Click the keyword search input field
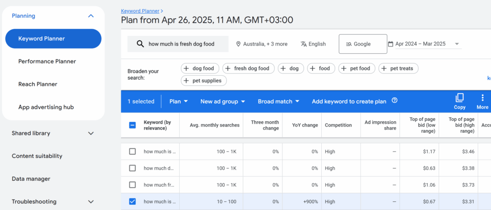The height and width of the screenshot is (210, 491). pos(178,44)
